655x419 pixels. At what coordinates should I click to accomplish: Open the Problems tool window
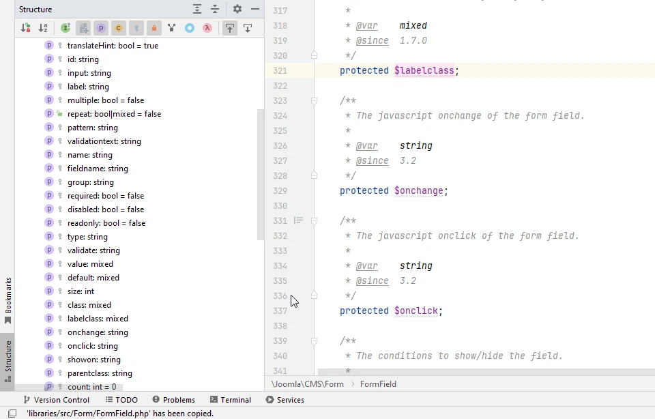[x=174, y=400]
